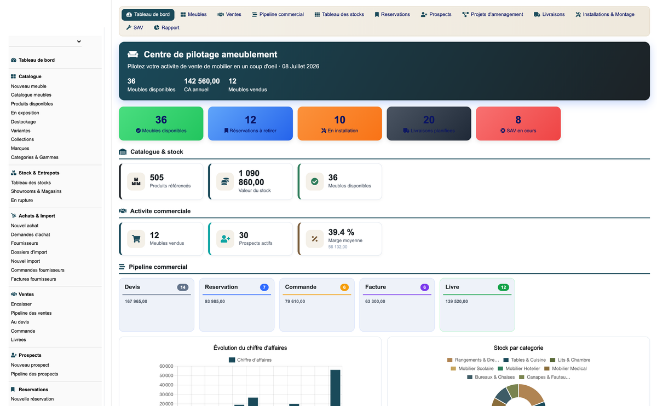Toggle Tables & Cuisine legend swatch
The height and width of the screenshot is (406, 657).
pyautogui.click(x=506, y=360)
